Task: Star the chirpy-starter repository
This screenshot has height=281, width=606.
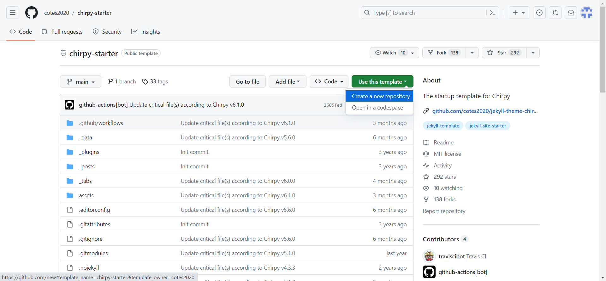Action: coord(504,53)
